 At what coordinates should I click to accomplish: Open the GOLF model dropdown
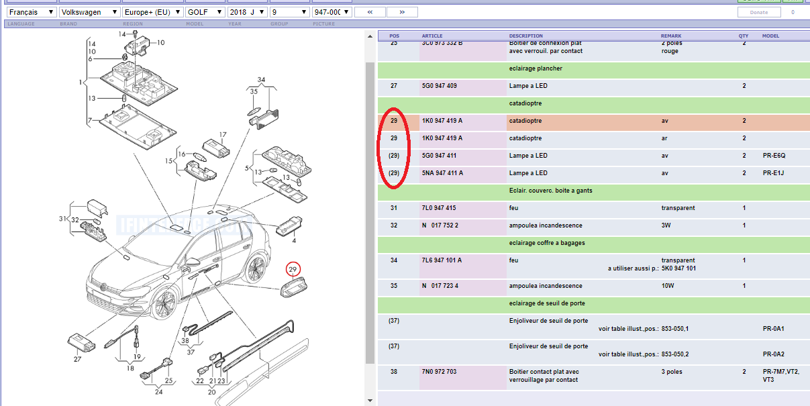click(205, 12)
